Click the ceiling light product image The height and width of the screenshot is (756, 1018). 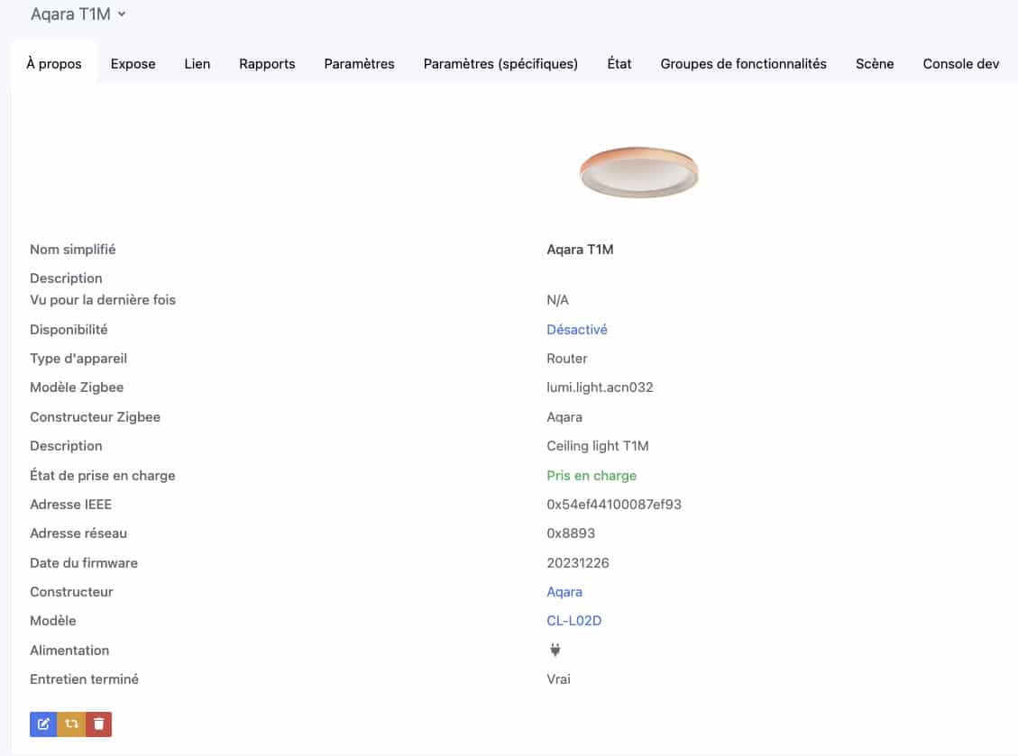point(639,172)
